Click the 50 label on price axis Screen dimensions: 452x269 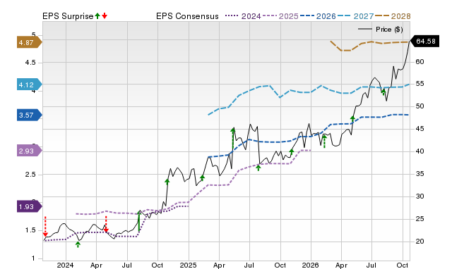420,106
